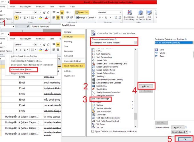Open the Merge & Center dropdown arrow
The image size is (194, 142).
[95, 18]
